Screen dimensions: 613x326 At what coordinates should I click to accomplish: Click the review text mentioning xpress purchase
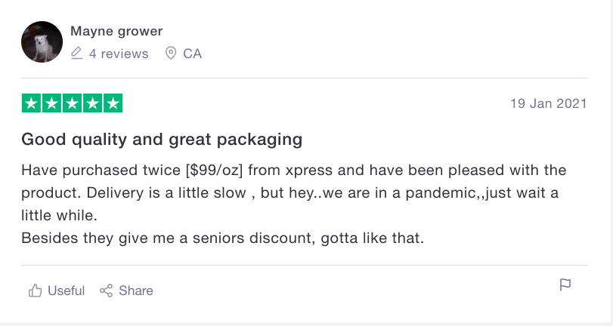pos(293,170)
